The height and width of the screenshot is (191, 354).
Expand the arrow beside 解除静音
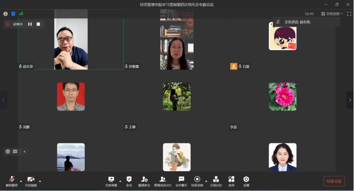21,180
